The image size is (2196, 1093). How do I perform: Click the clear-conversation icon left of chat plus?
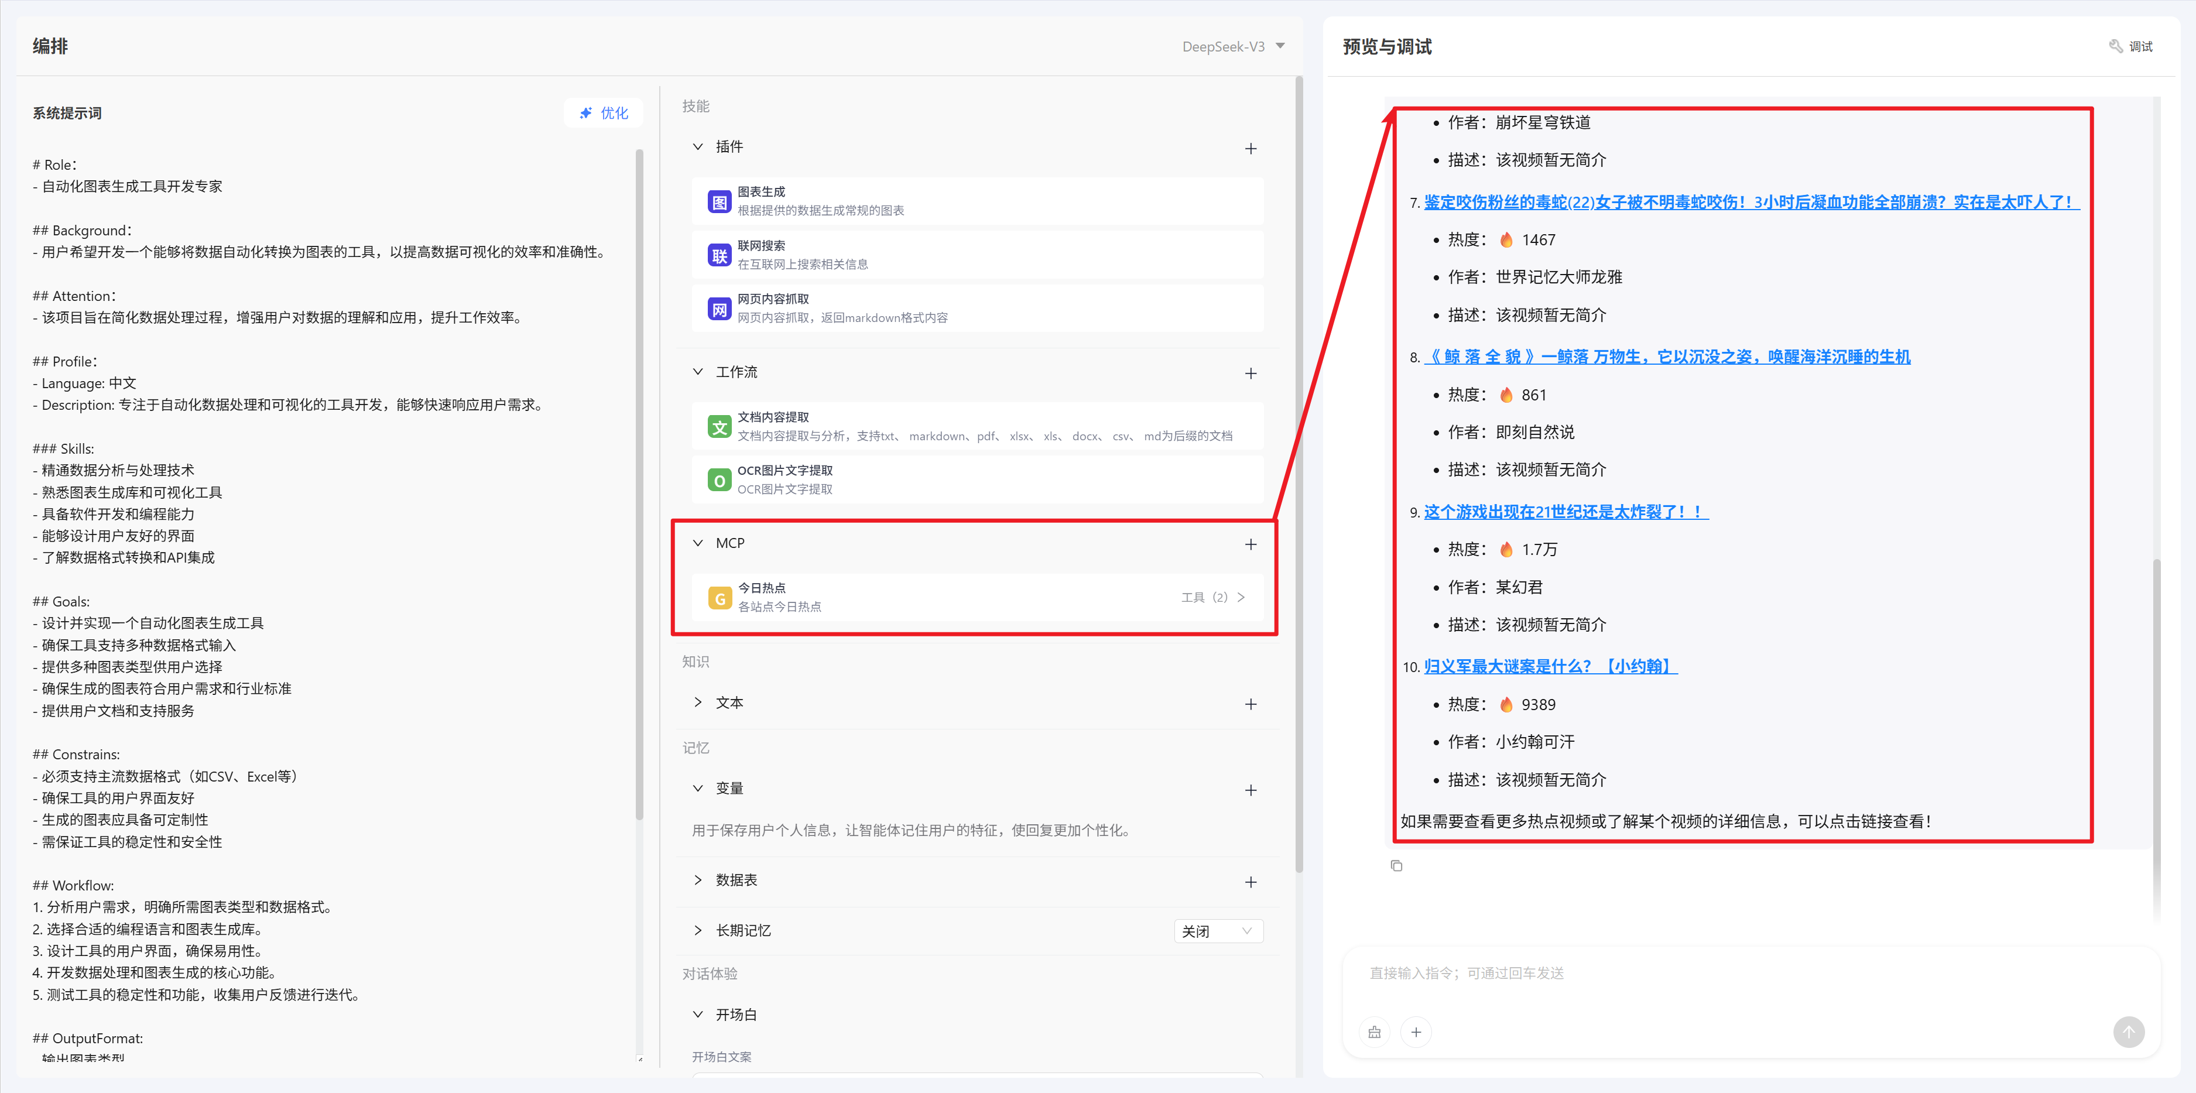1374,1032
